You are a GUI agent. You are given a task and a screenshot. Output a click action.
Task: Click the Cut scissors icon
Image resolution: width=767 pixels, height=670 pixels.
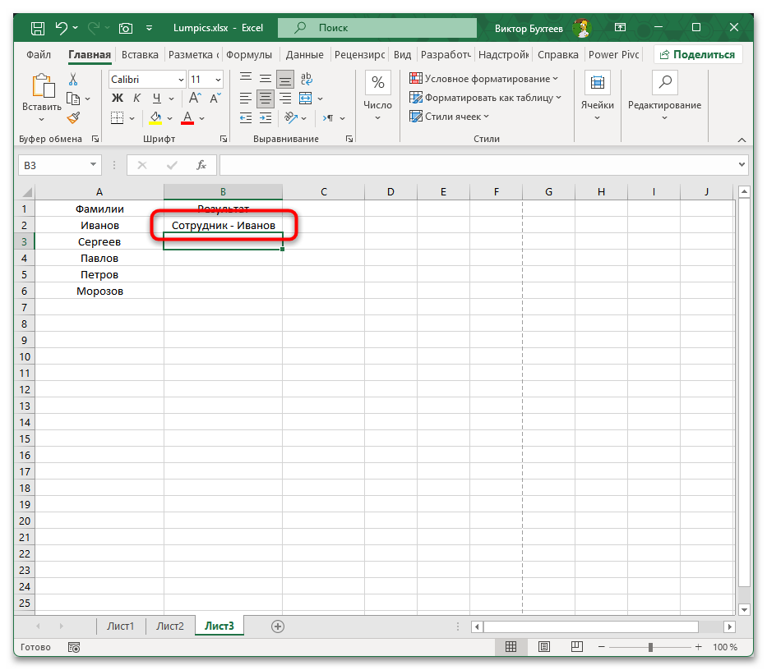[73, 80]
